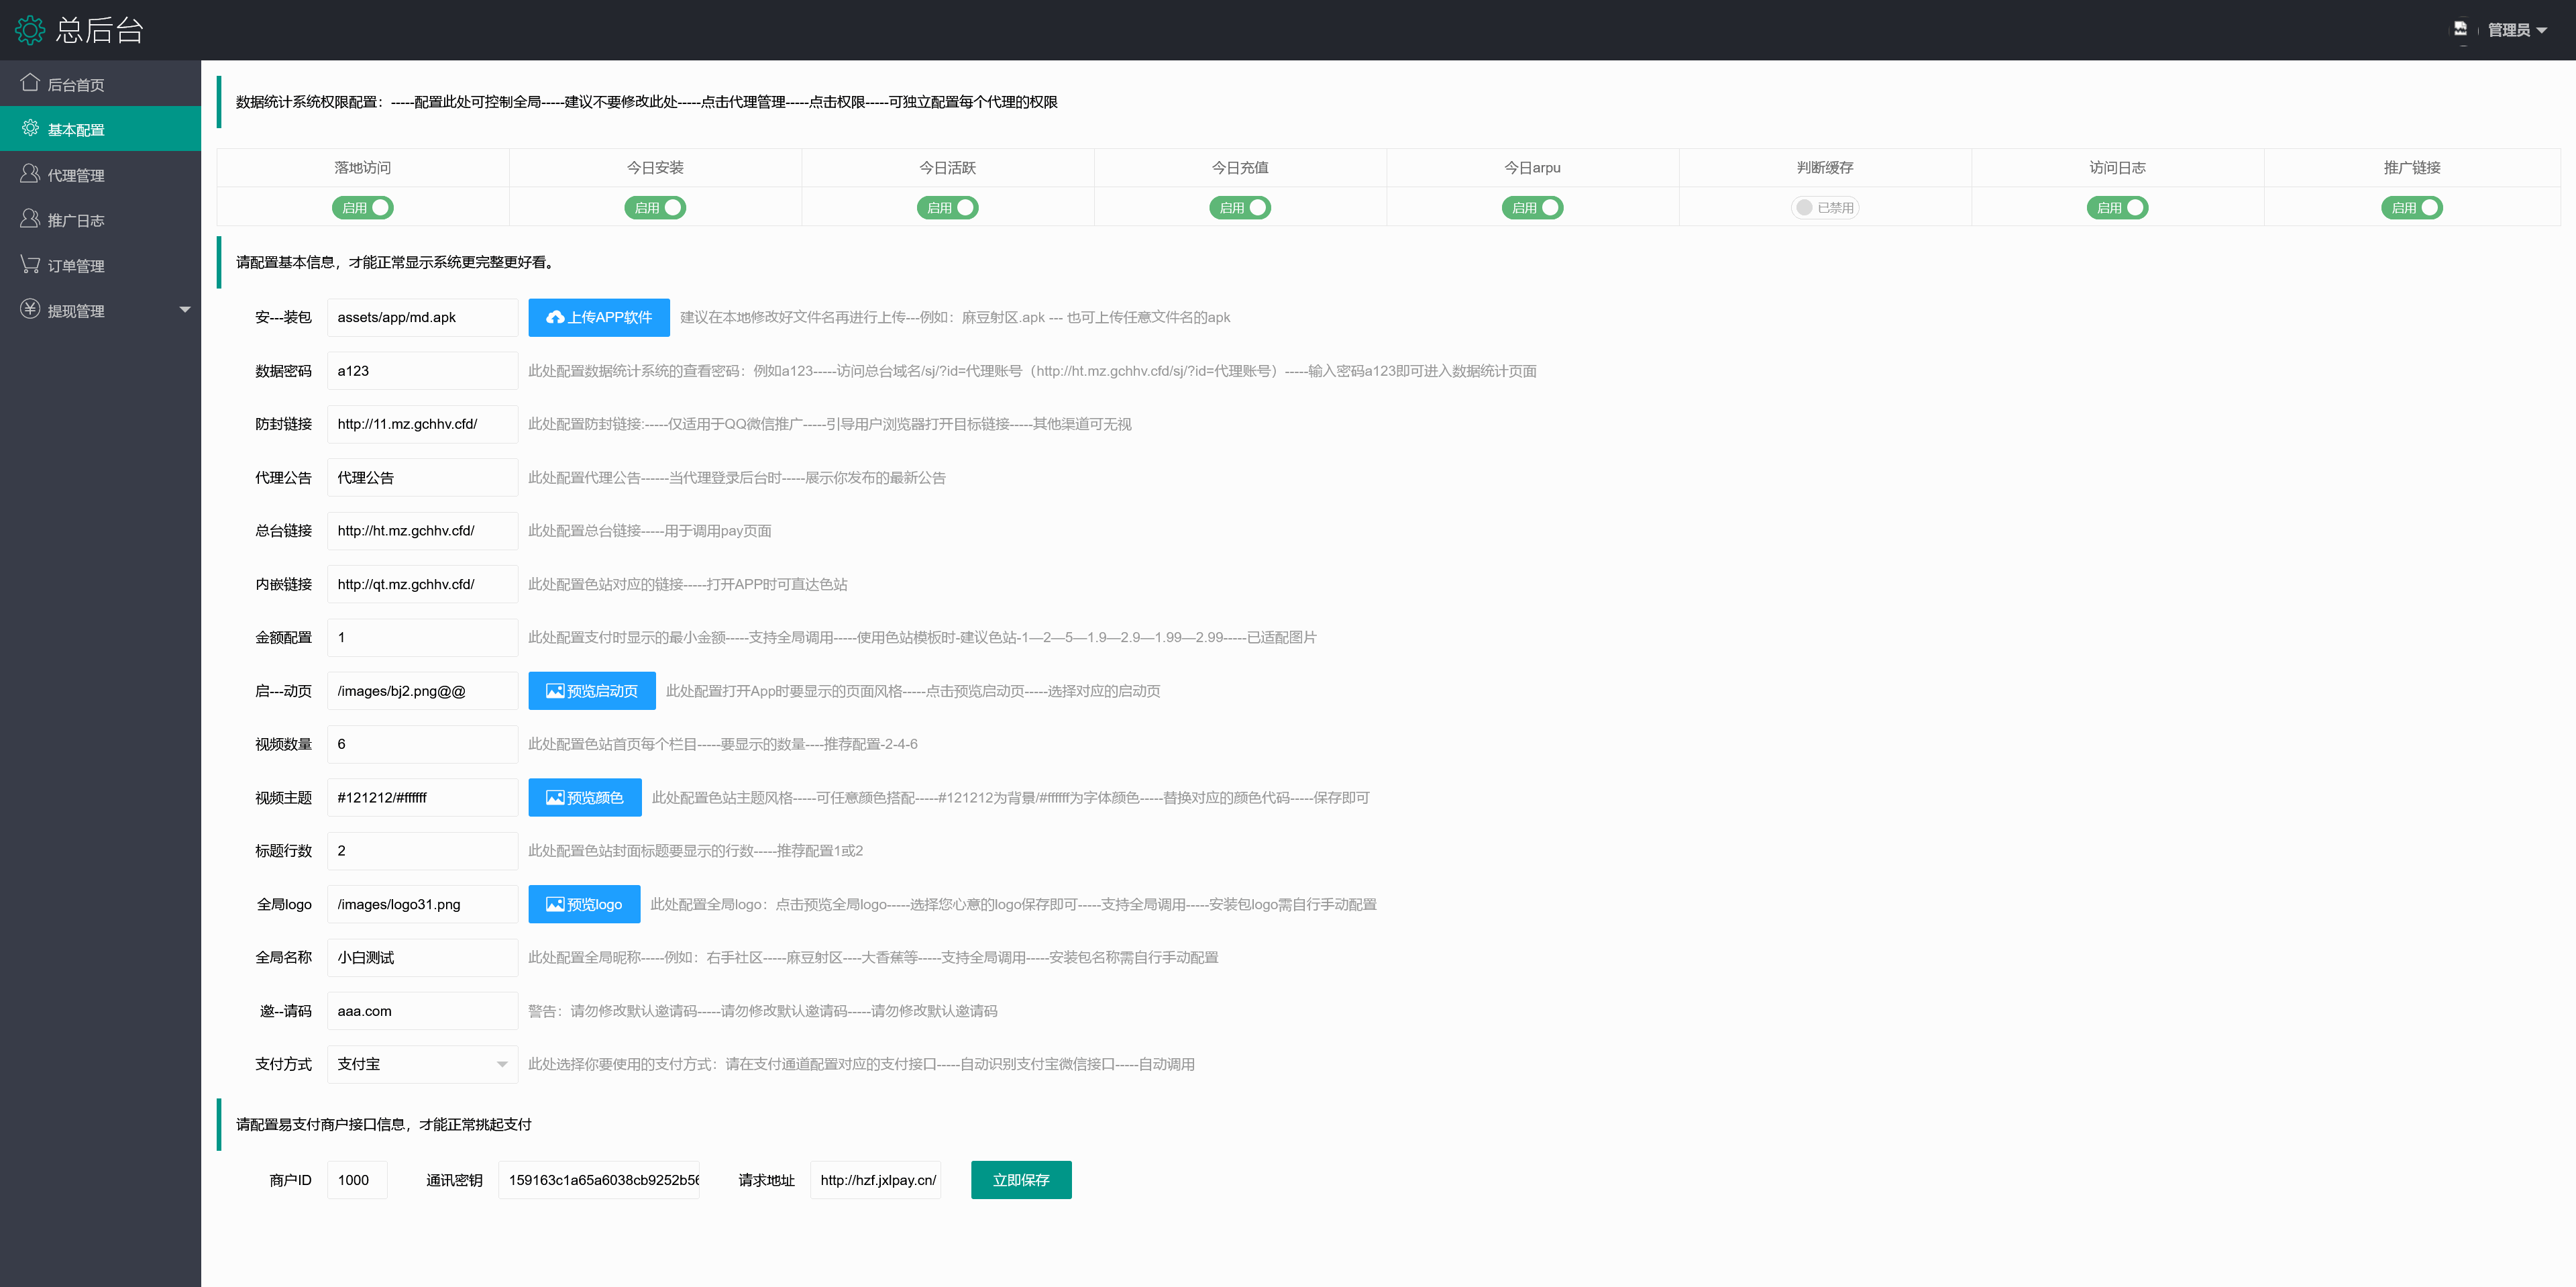Expand the 提现管理 sidebar arrow
This screenshot has height=1287, width=2576.
pyautogui.click(x=185, y=310)
